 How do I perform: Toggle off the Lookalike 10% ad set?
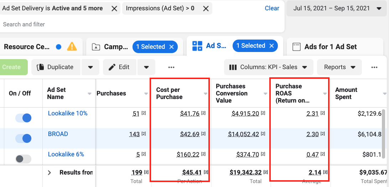(24, 118)
